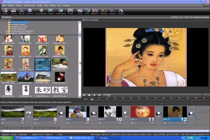Open the Звук menu
This screenshot has width=210, height=140.
(46, 6)
